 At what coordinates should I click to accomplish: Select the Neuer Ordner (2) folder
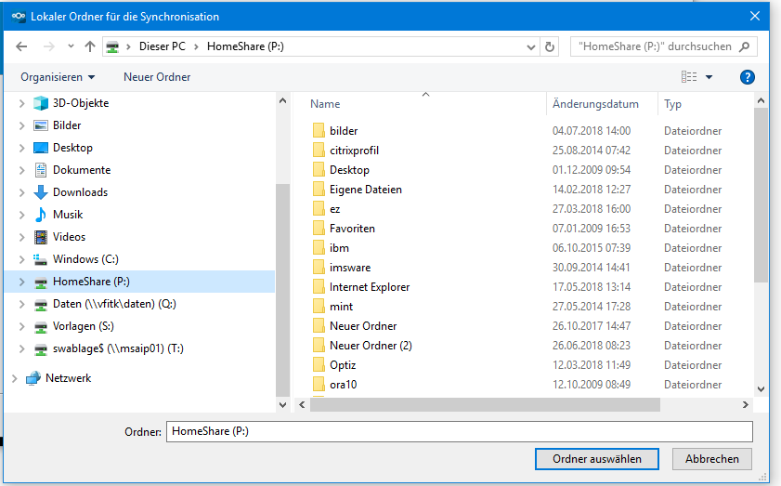point(371,346)
